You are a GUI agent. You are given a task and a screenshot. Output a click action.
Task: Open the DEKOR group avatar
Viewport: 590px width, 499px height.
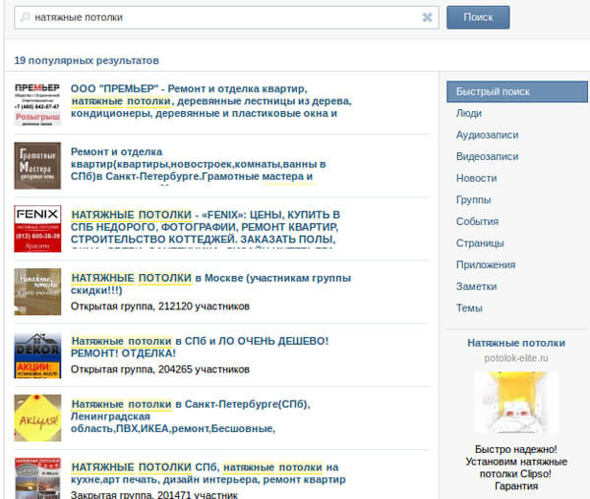(37, 355)
